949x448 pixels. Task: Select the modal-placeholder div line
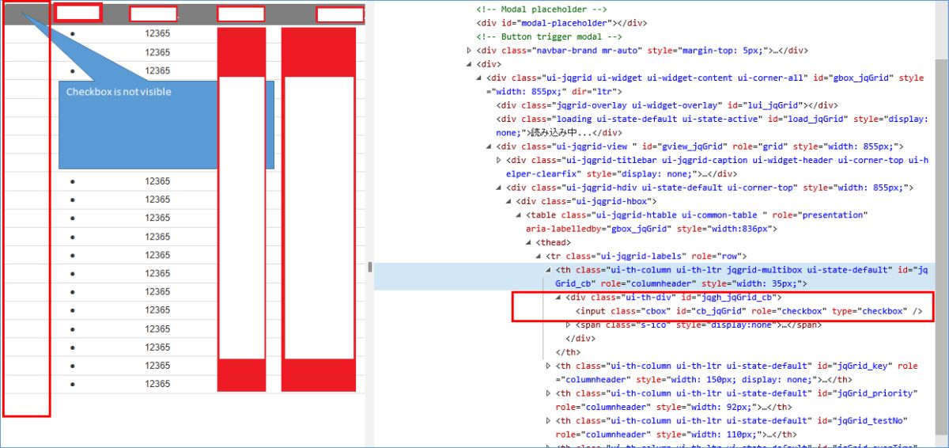(x=561, y=23)
